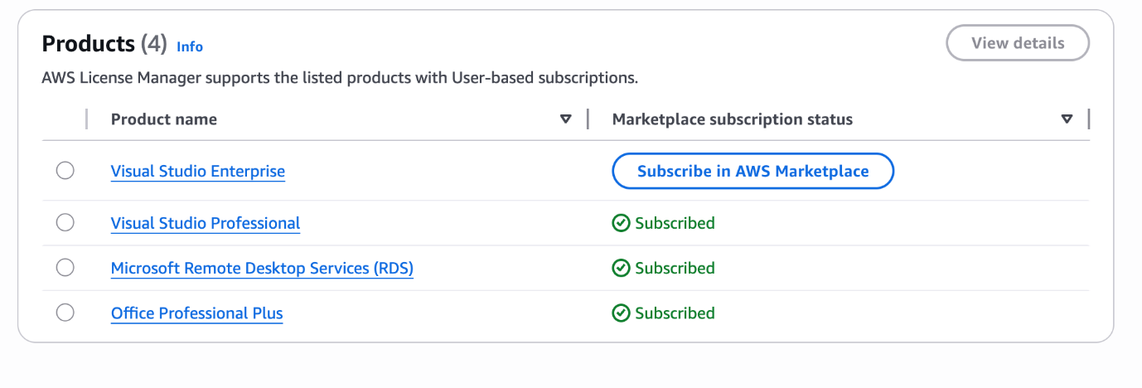Choose the Microsoft Remote Desktop Services radio button

65,268
